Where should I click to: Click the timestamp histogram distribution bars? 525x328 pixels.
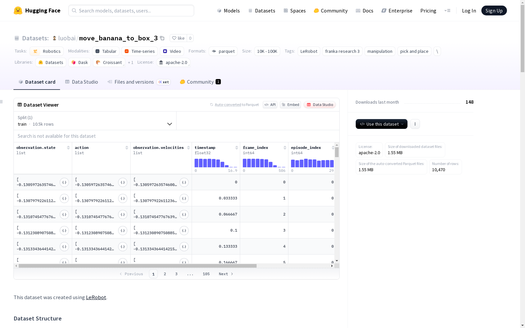pos(216,163)
